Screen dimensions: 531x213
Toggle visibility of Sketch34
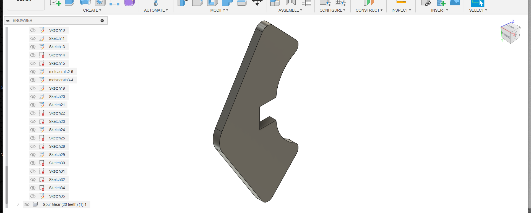33,188
